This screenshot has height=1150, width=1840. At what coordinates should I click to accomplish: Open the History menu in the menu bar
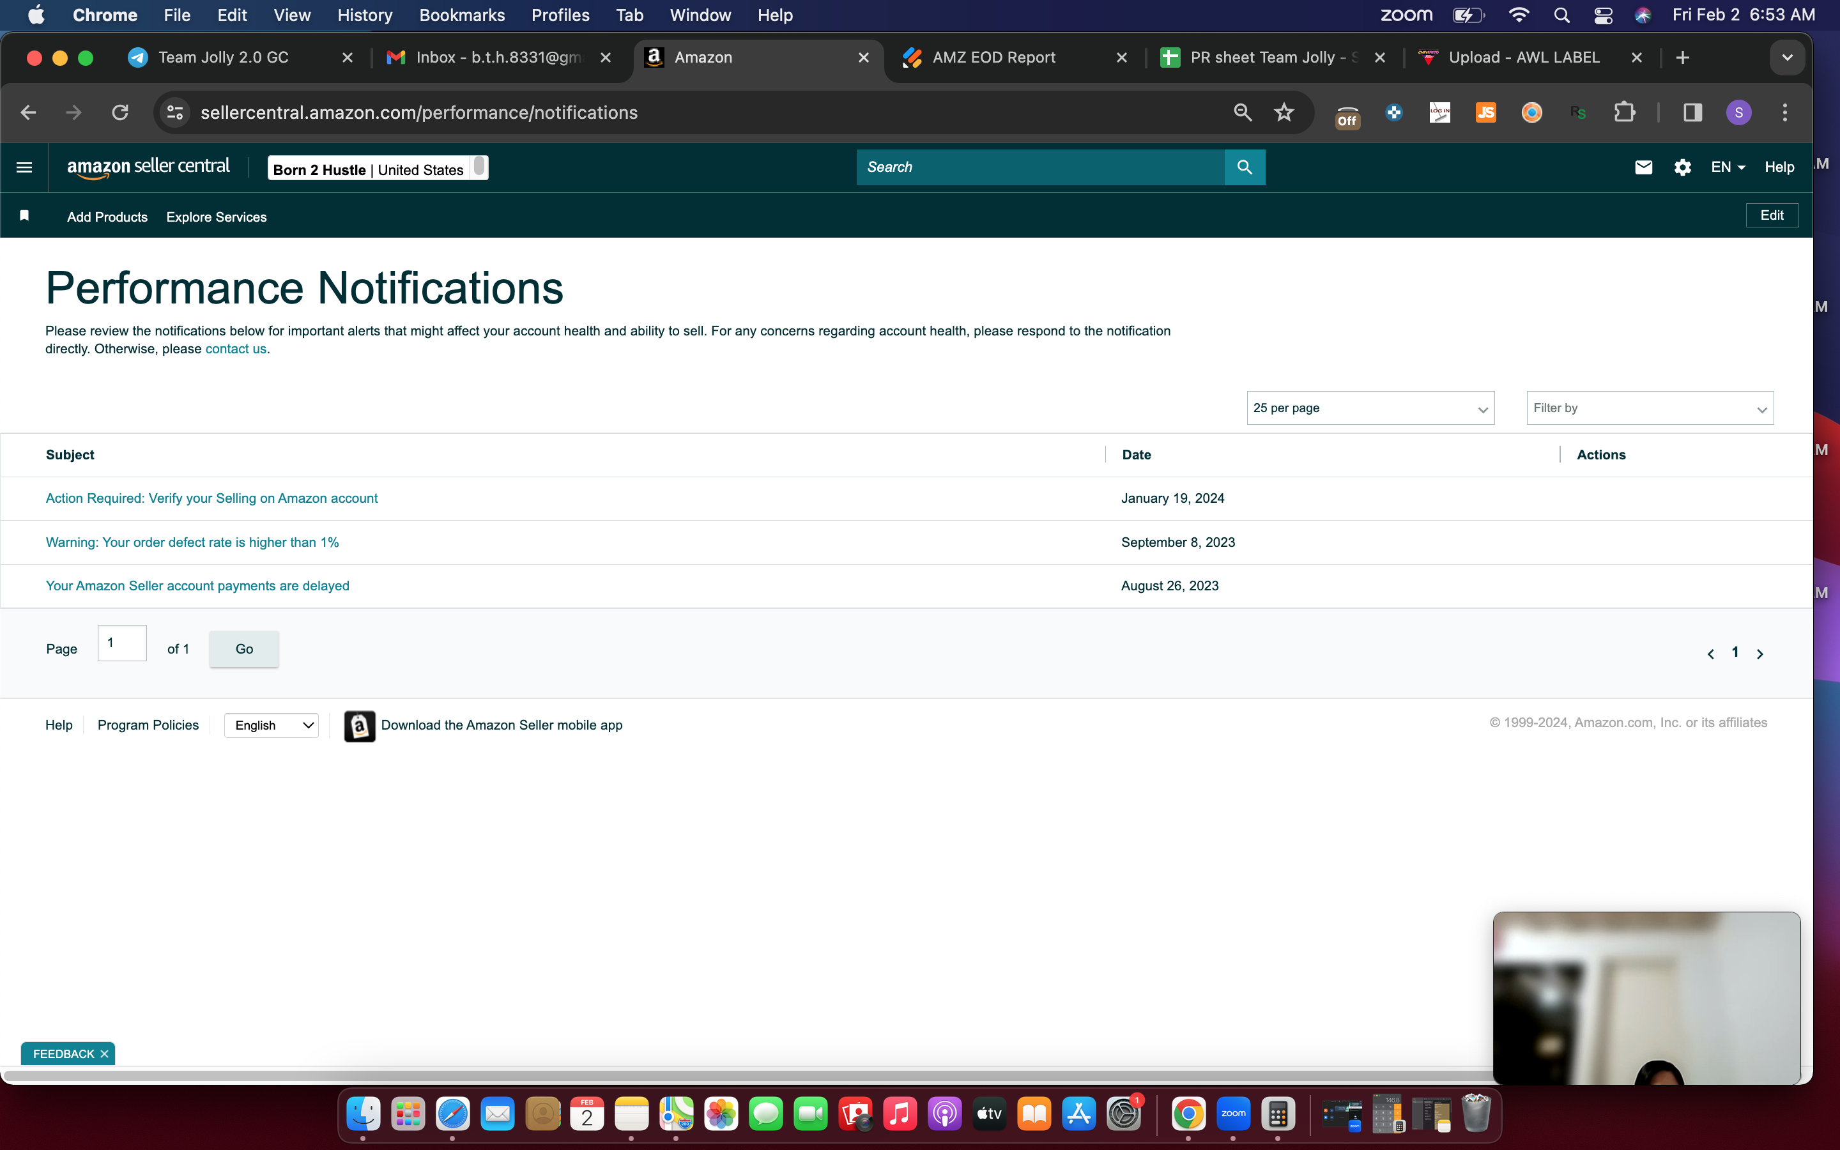click(x=365, y=15)
